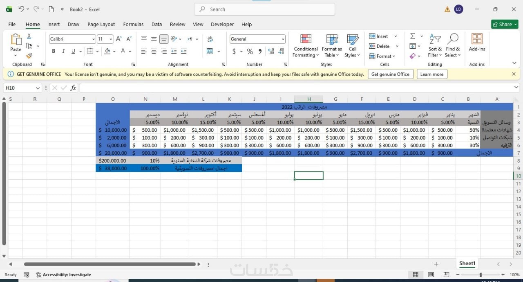Open the Formulas ribbon tab
This screenshot has height=282, width=523.
[x=133, y=24]
